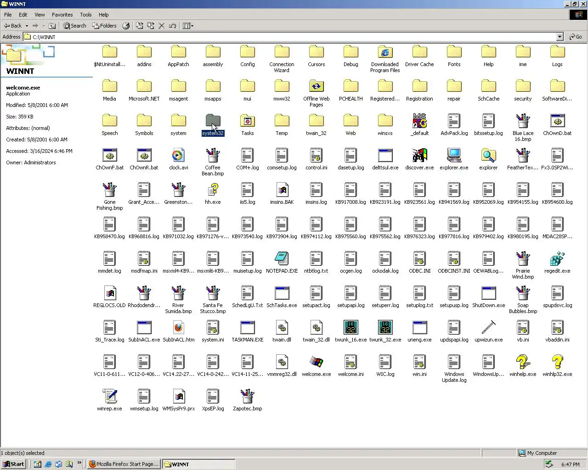Launch Internet Explorer from Quick Launch

click(48, 464)
